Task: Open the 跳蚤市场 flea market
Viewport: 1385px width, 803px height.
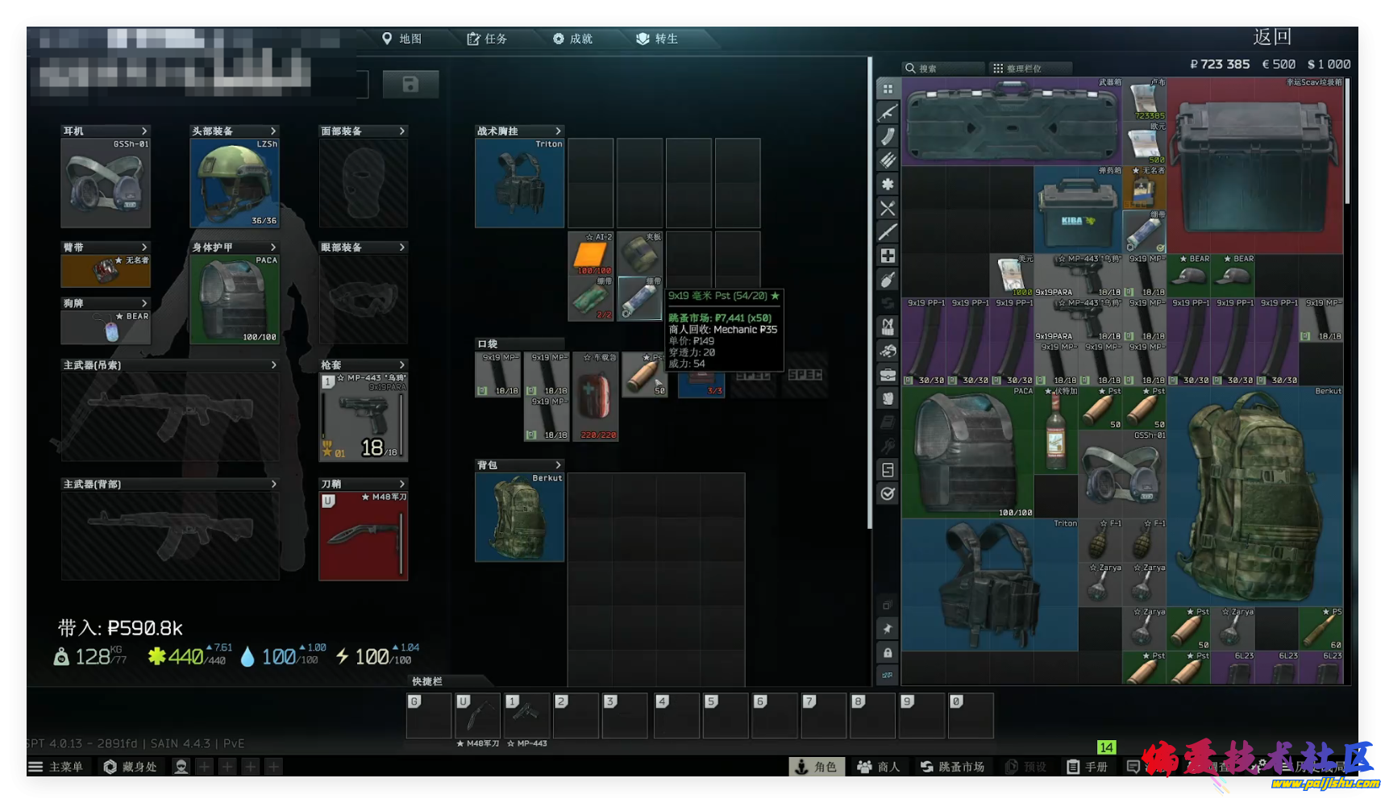Action: (953, 767)
